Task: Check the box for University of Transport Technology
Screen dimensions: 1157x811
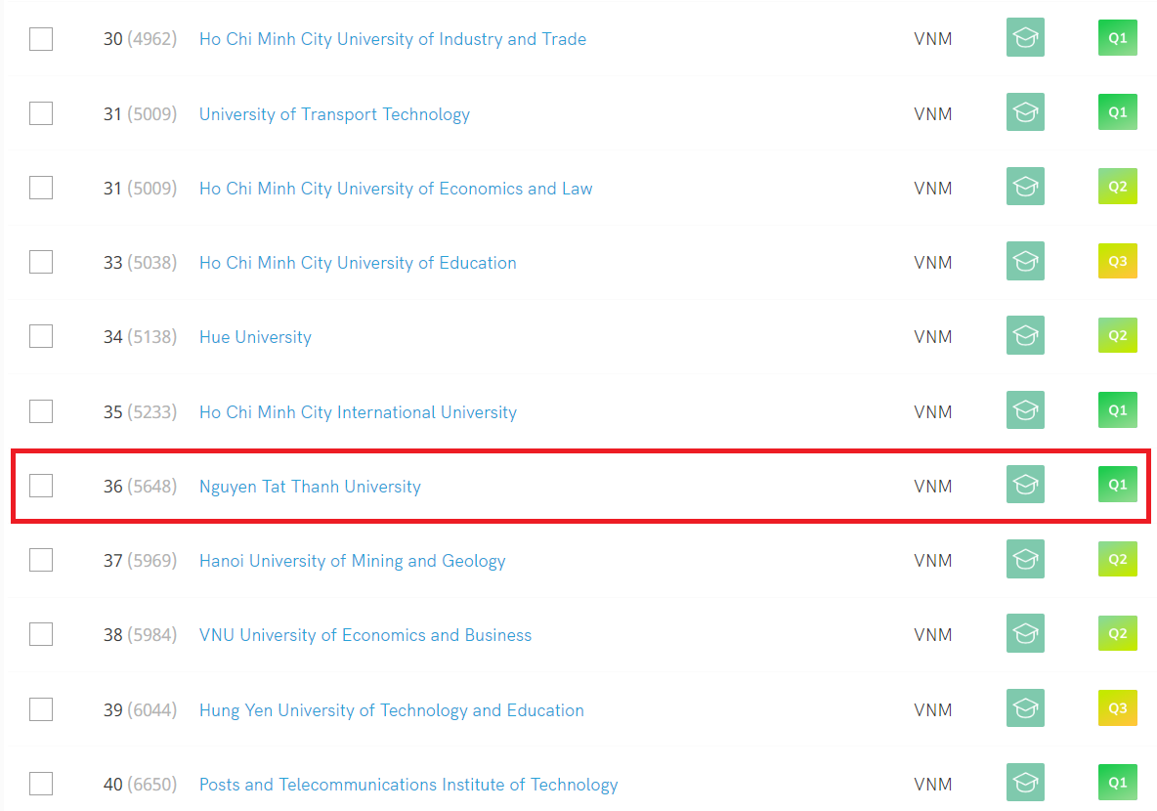Action: (41, 113)
